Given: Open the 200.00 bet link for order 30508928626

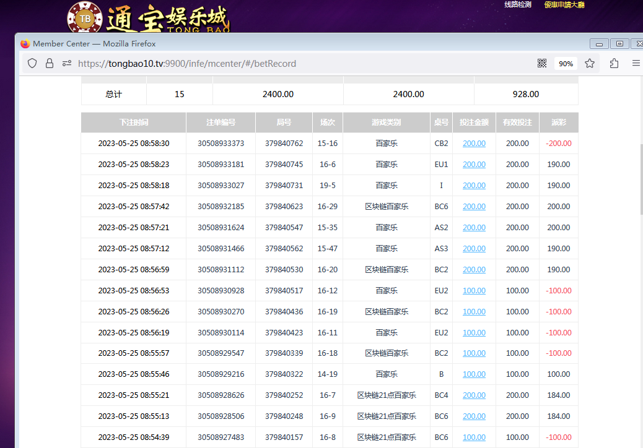Looking at the screenshot, I should point(474,395).
